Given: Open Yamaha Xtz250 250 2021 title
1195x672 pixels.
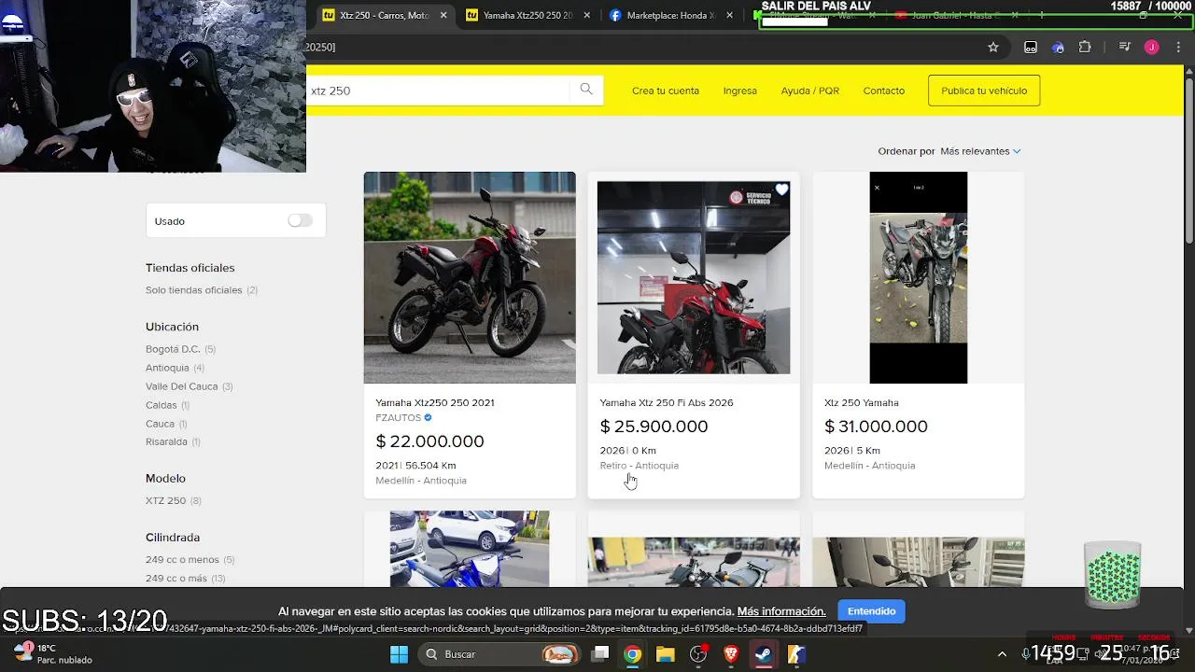Looking at the screenshot, I should (435, 402).
